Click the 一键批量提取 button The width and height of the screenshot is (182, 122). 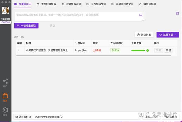26,26
